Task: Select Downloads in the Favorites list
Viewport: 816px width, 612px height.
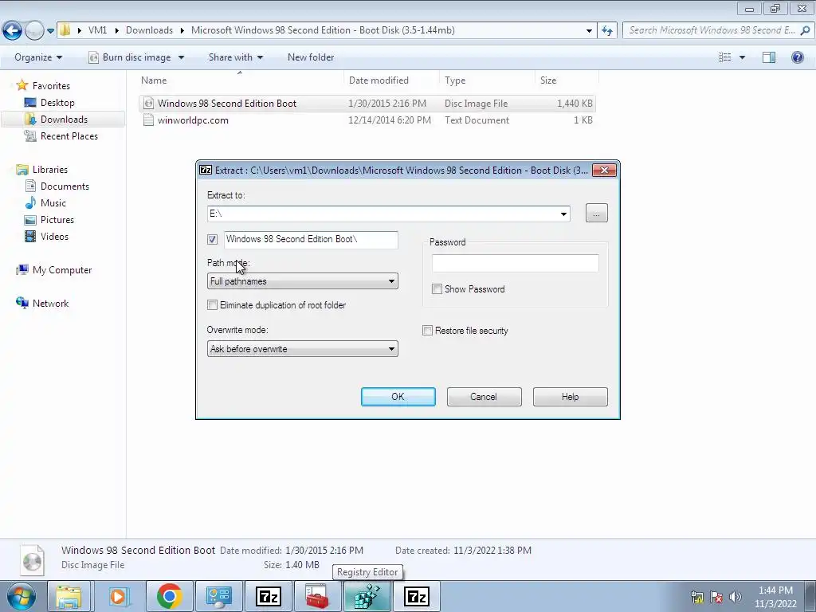Action: [64, 120]
